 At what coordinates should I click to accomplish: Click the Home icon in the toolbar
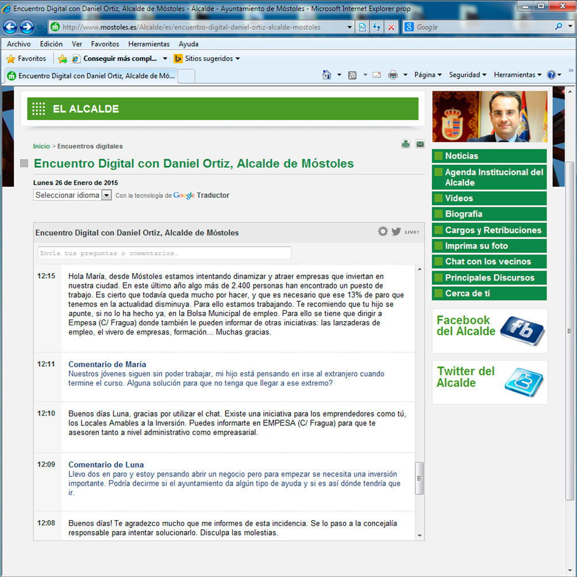(325, 75)
